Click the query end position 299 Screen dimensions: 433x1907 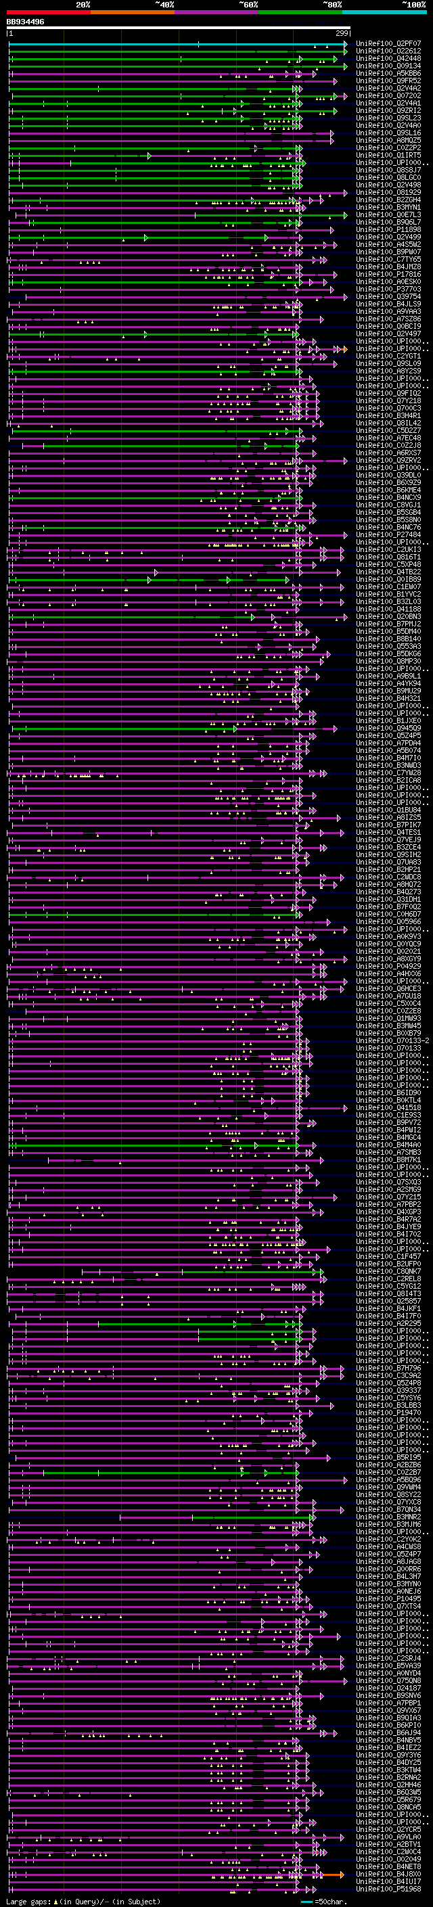[x=341, y=33]
